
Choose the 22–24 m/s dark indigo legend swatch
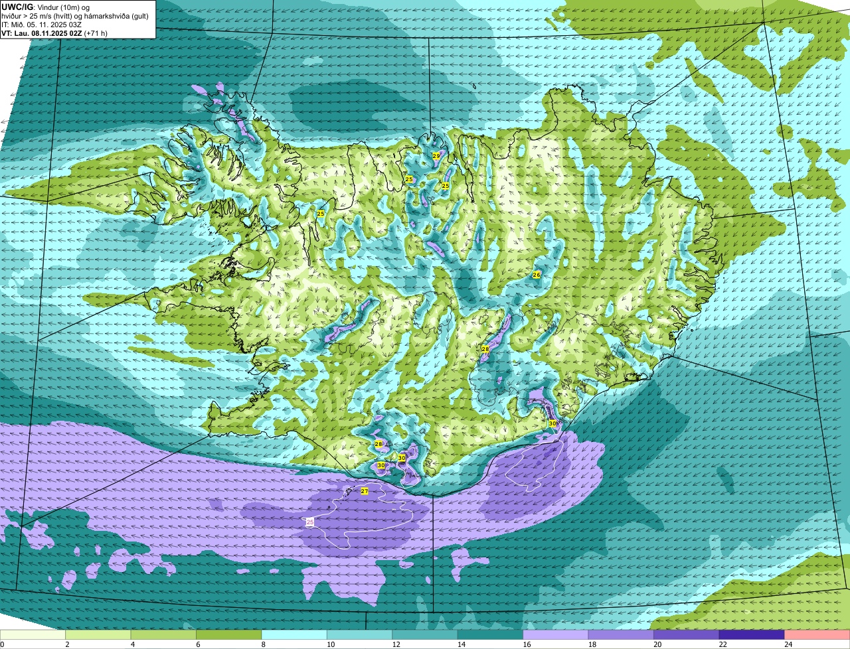point(752,634)
